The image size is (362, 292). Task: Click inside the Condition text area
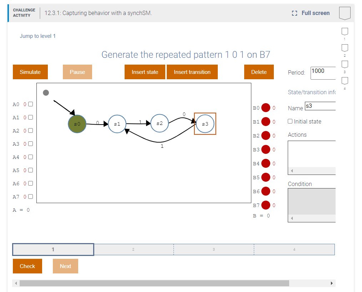click(x=312, y=202)
